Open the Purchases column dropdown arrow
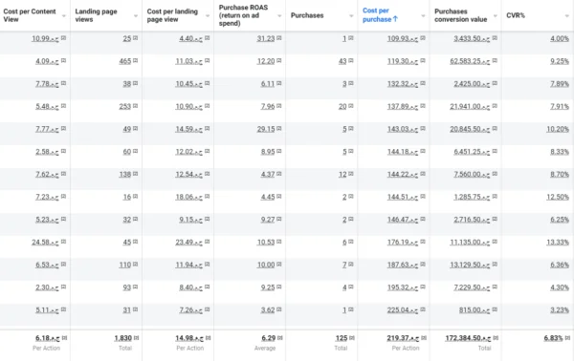The height and width of the screenshot is (361, 574). (x=351, y=15)
